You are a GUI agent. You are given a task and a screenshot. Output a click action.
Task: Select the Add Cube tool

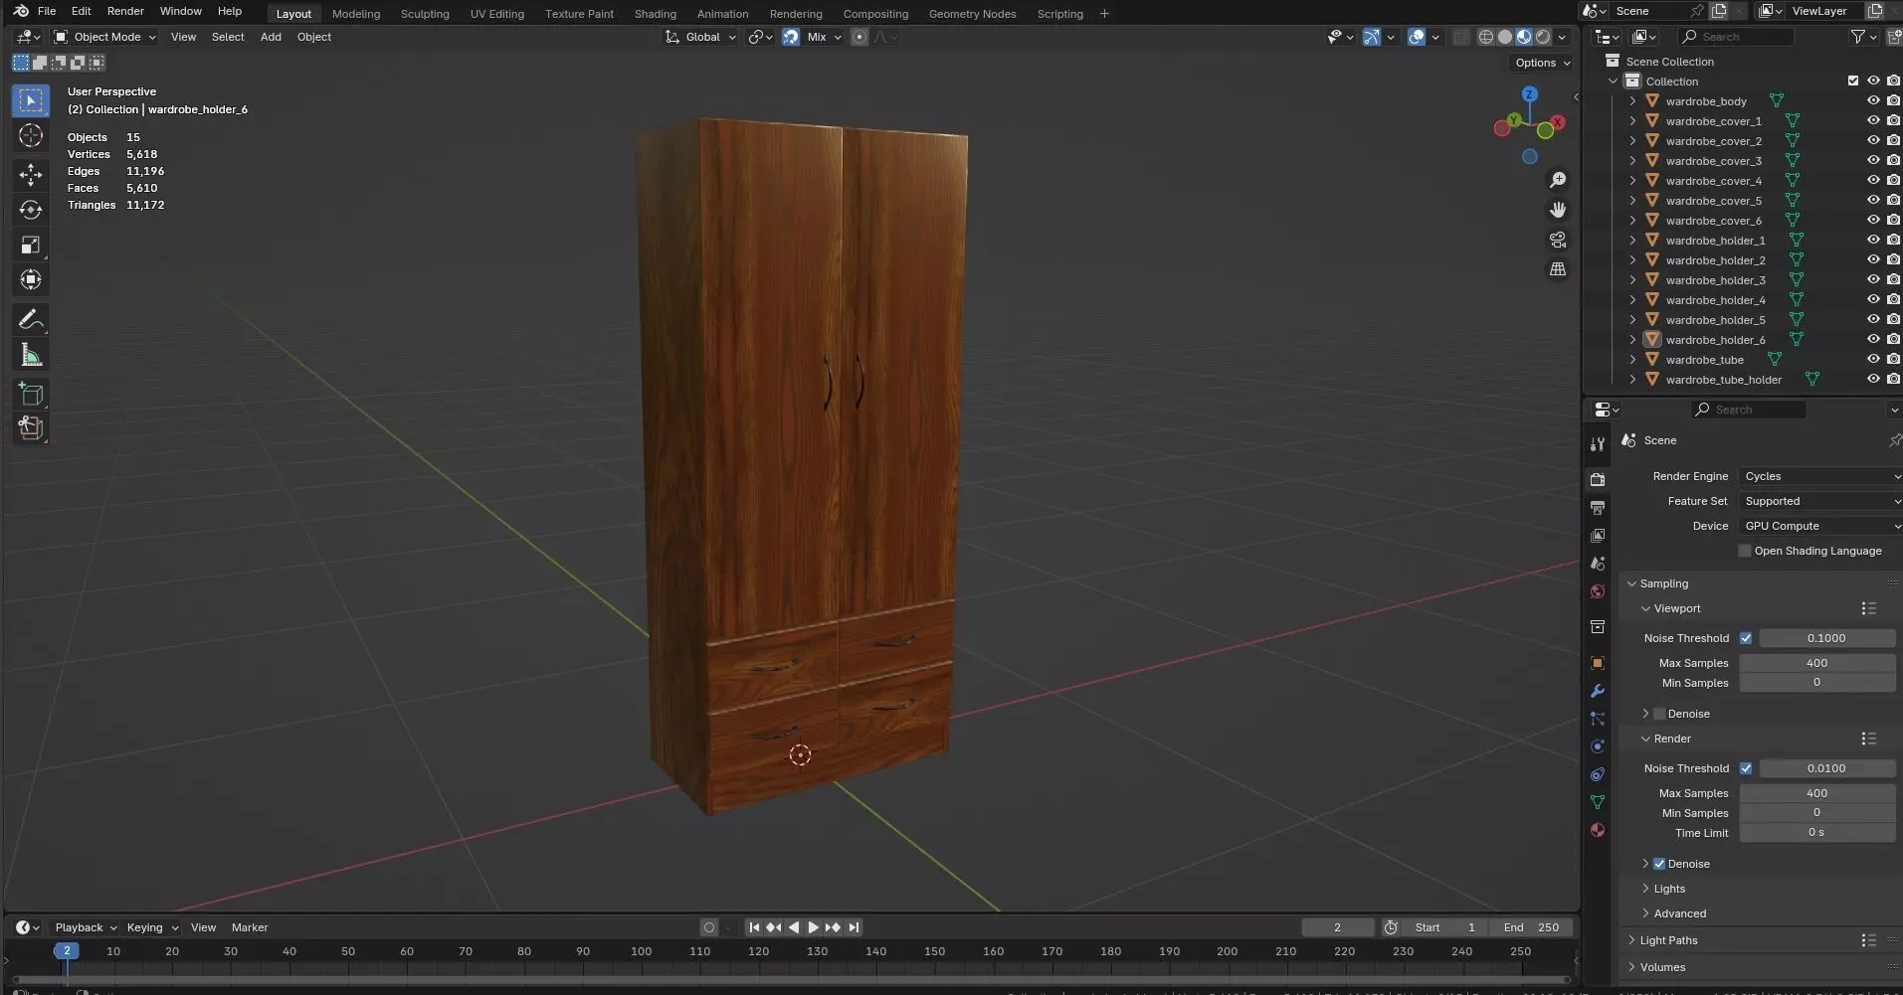pyautogui.click(x=31, y=394)
